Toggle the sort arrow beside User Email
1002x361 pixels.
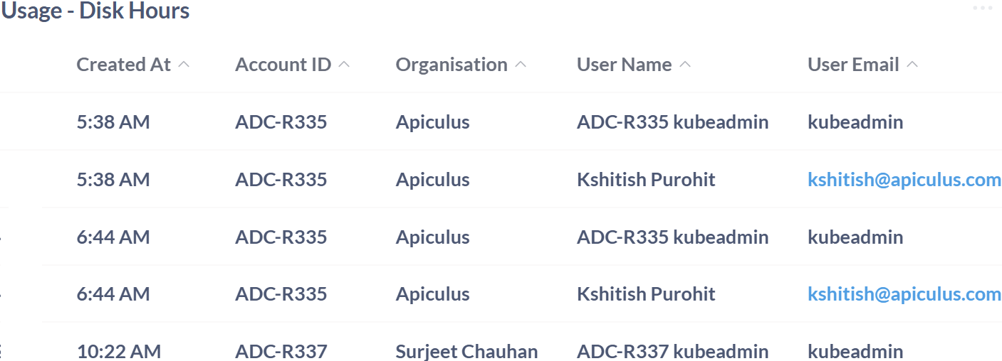(x=912, y=65)
